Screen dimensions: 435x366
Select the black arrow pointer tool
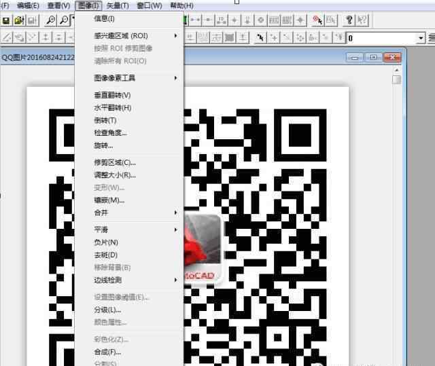coord(260,37)
